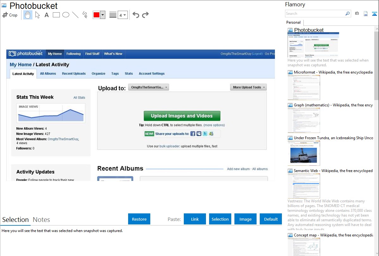Image resolution: width=379 pixels, height=256 pixels.
Task: Click the camera capture icon
Action: pyautogui.click(x=357, y=14)
